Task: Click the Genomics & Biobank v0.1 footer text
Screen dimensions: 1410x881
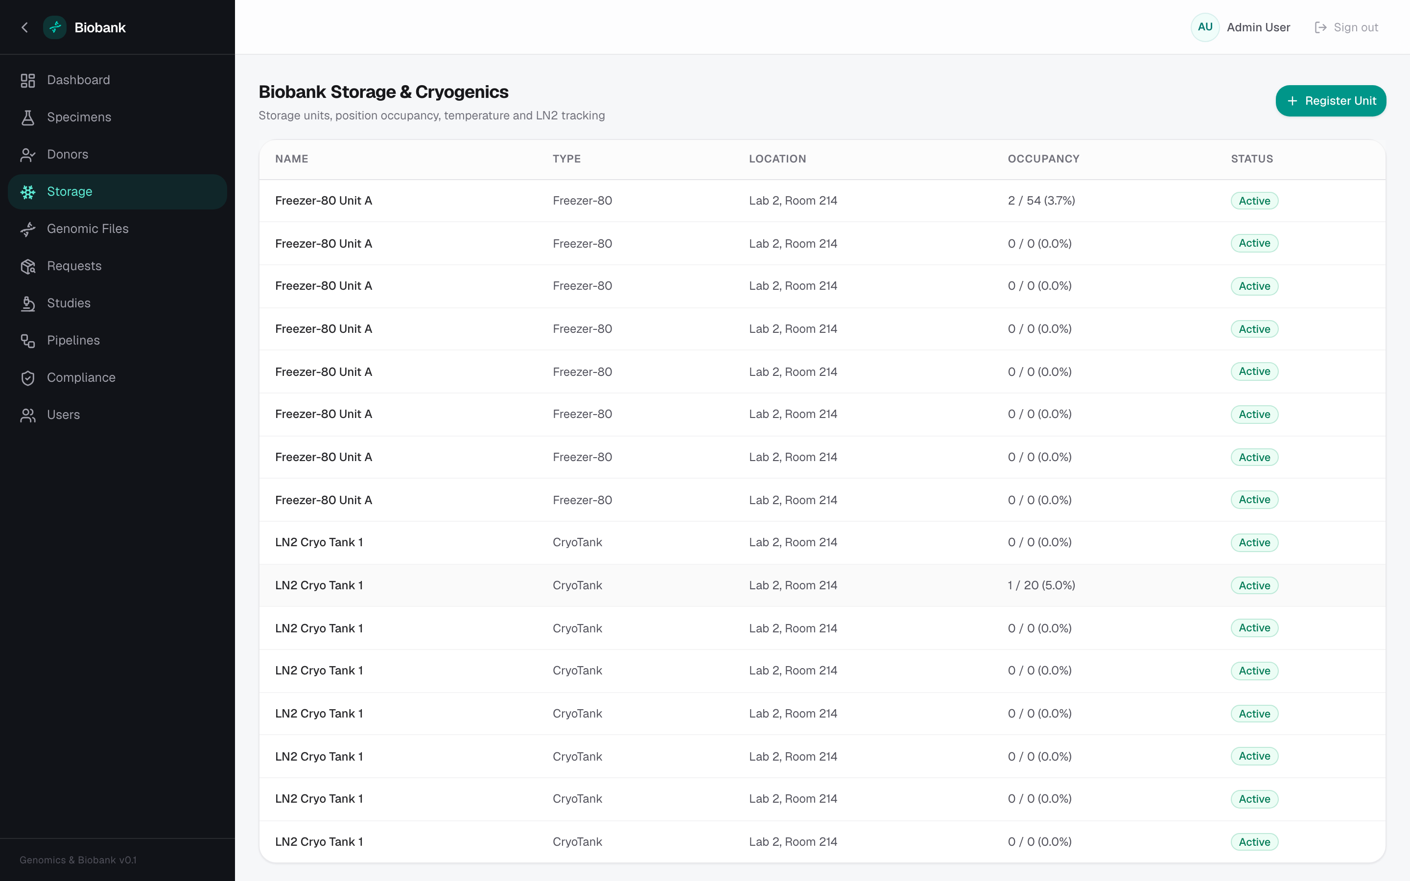Action: pos(78,860)
